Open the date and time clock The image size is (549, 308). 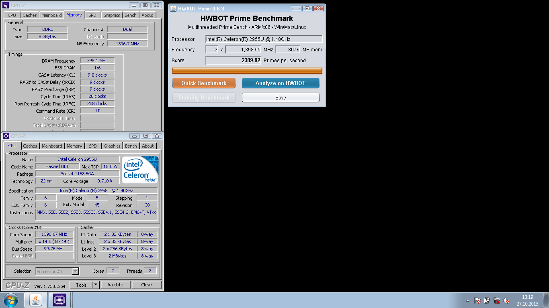click(527, 300)
